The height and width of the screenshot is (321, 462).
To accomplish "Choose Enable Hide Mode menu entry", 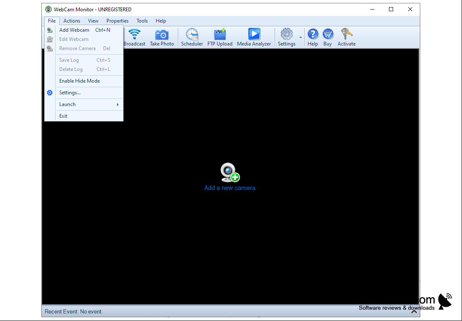I will (x=84, y=81).
